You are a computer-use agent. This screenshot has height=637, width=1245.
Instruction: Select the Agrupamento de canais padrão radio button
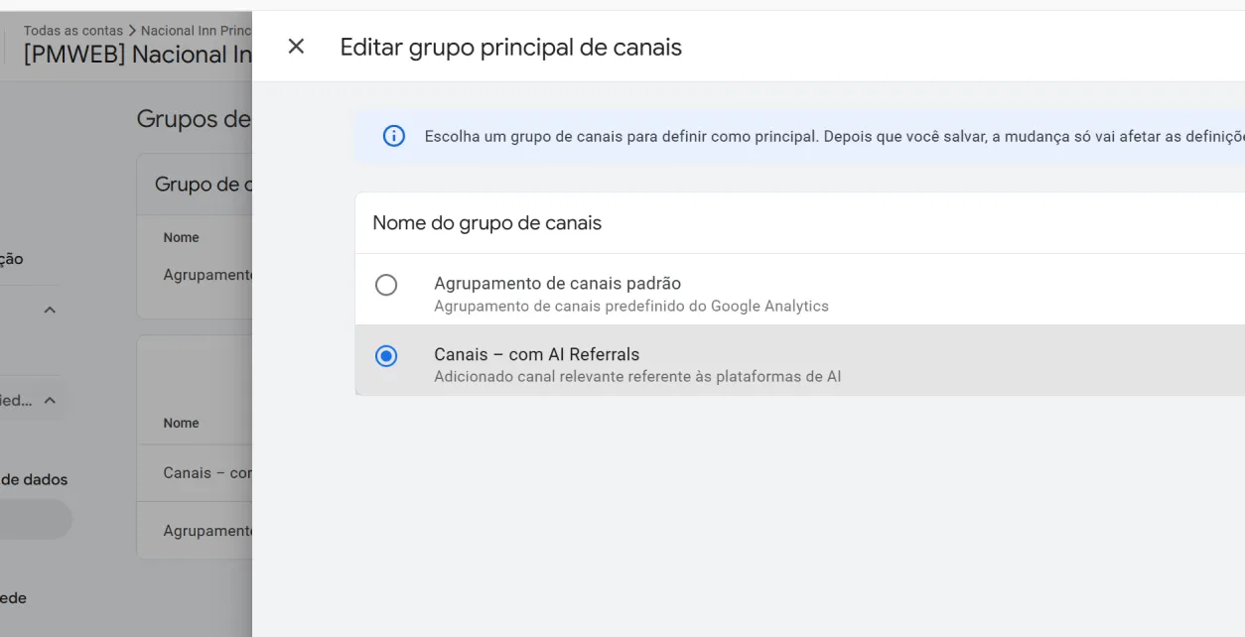point(386,285)
